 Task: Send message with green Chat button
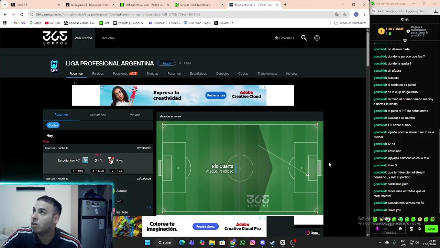tap(431, 229)
